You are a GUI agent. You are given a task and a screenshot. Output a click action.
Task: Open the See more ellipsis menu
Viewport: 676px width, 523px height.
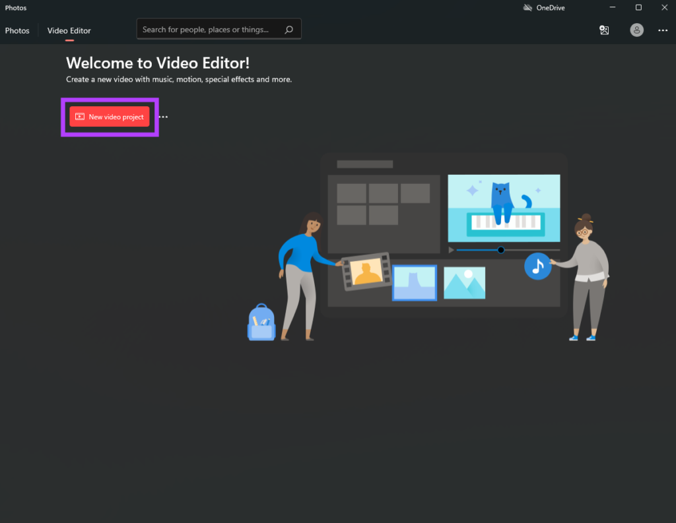pyautogui.click(x=662, y=30)
